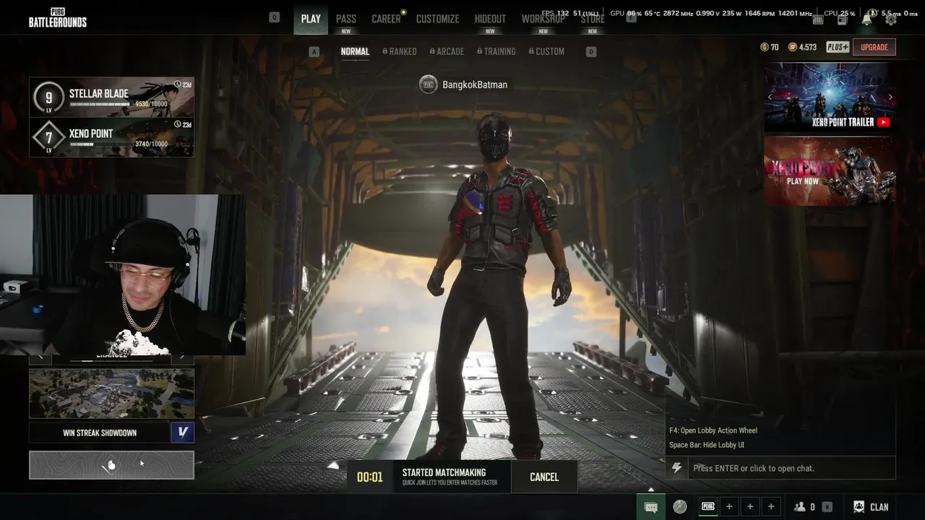925x520 pixels.
Task: Select the locked ARCADE mode
Action: click(447, 51)
